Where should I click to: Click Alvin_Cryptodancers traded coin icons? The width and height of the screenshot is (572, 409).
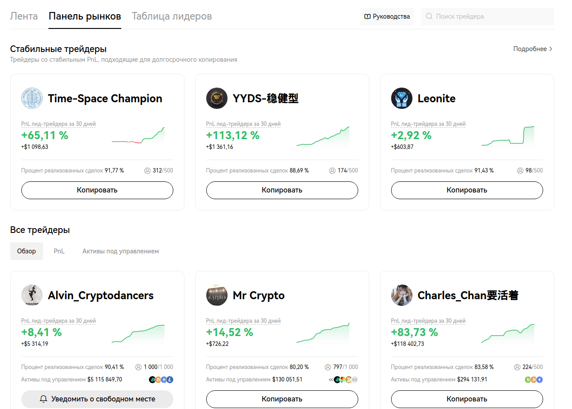pyautogui.click(x=161, y=380)
